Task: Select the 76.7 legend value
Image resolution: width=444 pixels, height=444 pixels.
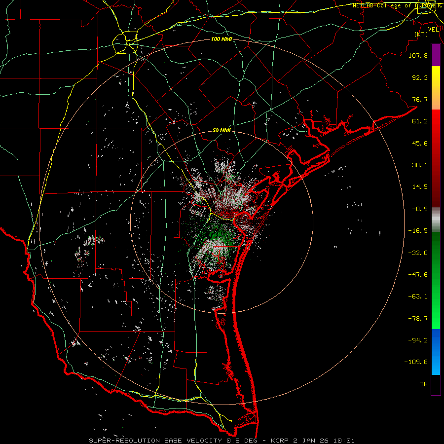Action: tap(420, 99)
